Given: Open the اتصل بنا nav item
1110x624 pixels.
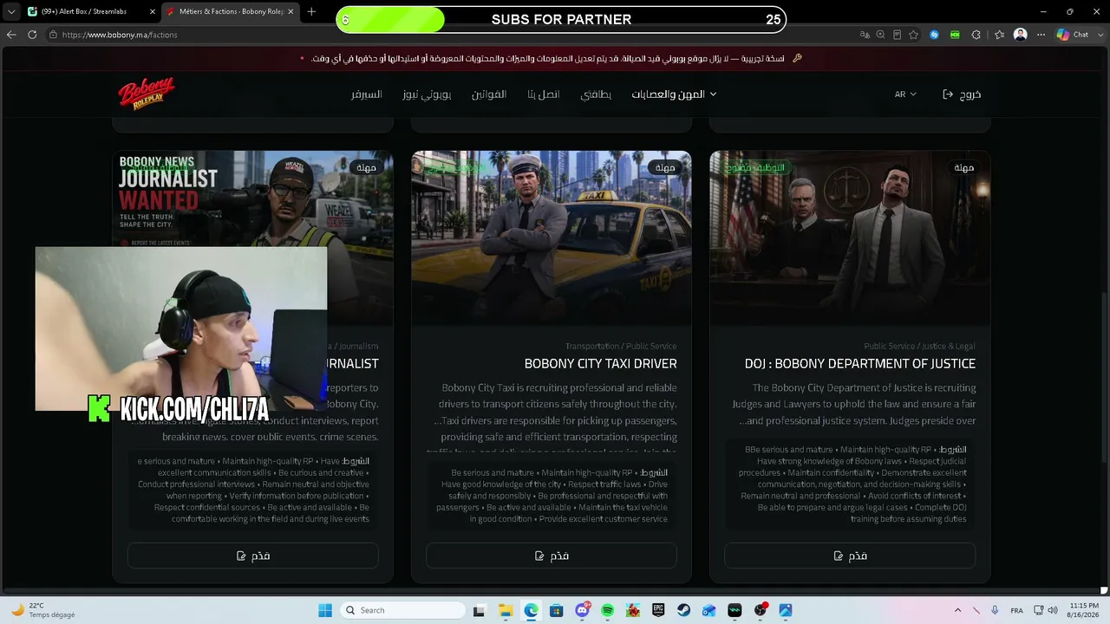Looking at the screenshot, I should click(x=544, y=94).
